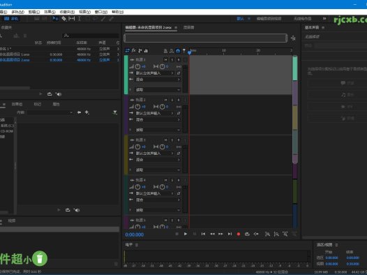The image size is (367, 275).
Task: Move playhead to next marker
Action: pos(230,234)
